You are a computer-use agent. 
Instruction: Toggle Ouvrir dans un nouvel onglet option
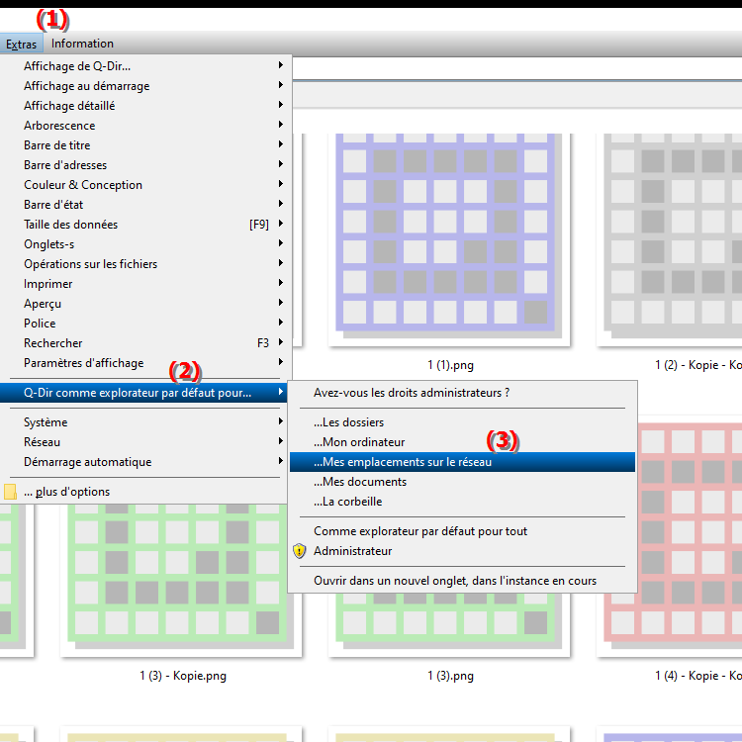pyautogui.click(x=462, y=581)
